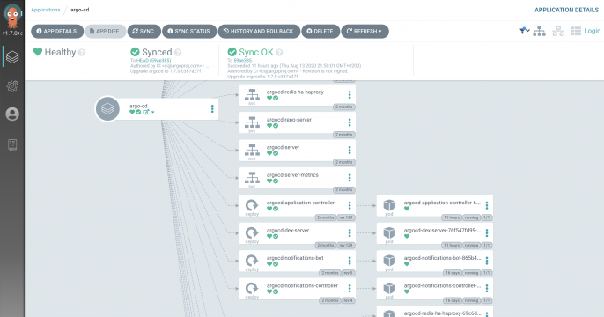This screenshot has width=604, height=317.
Task: Click the argo-cd application node icon
Action: (107, 109)
